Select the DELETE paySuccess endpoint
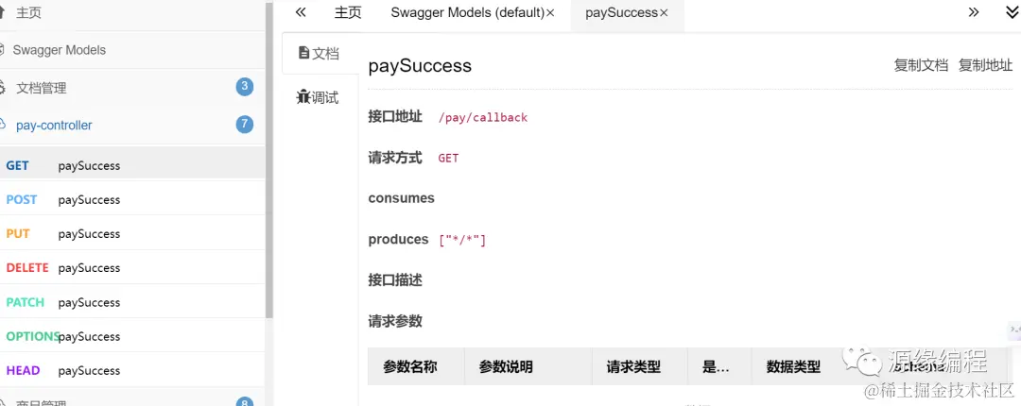The image size is (1021, 406). (x=132, y=267)
